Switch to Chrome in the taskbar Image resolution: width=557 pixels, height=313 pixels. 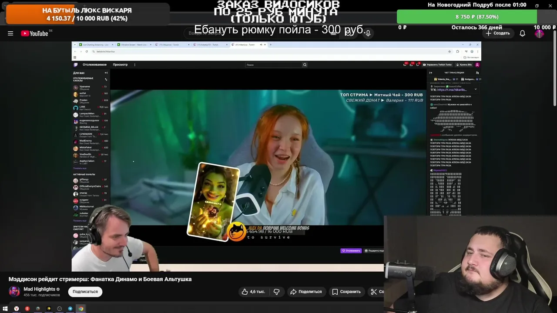coord(81,309)
